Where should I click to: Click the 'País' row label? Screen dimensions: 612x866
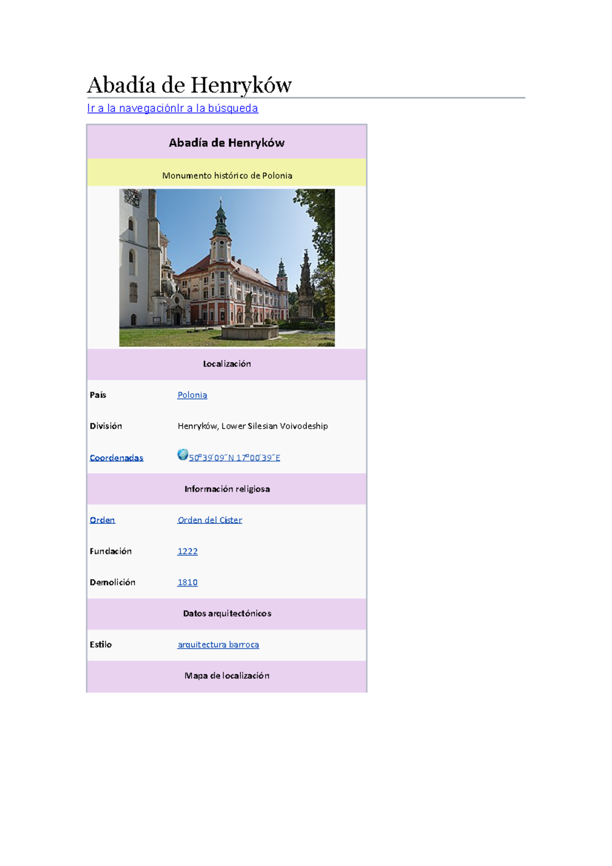(98, 395)
